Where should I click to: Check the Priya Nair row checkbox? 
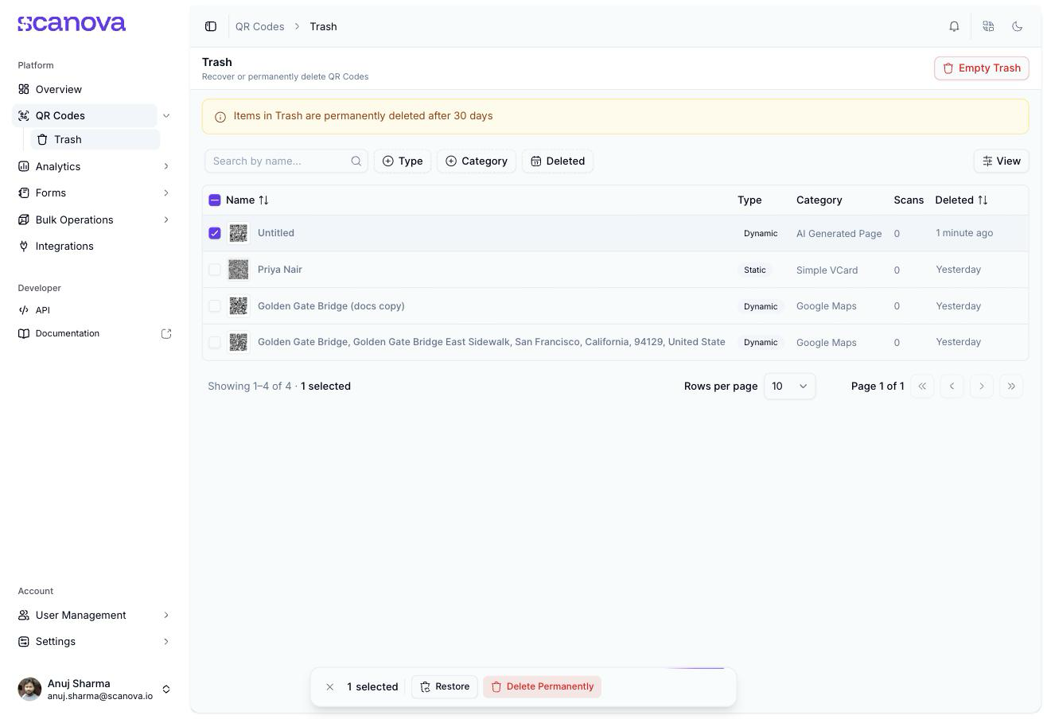[x=215, y=270]
